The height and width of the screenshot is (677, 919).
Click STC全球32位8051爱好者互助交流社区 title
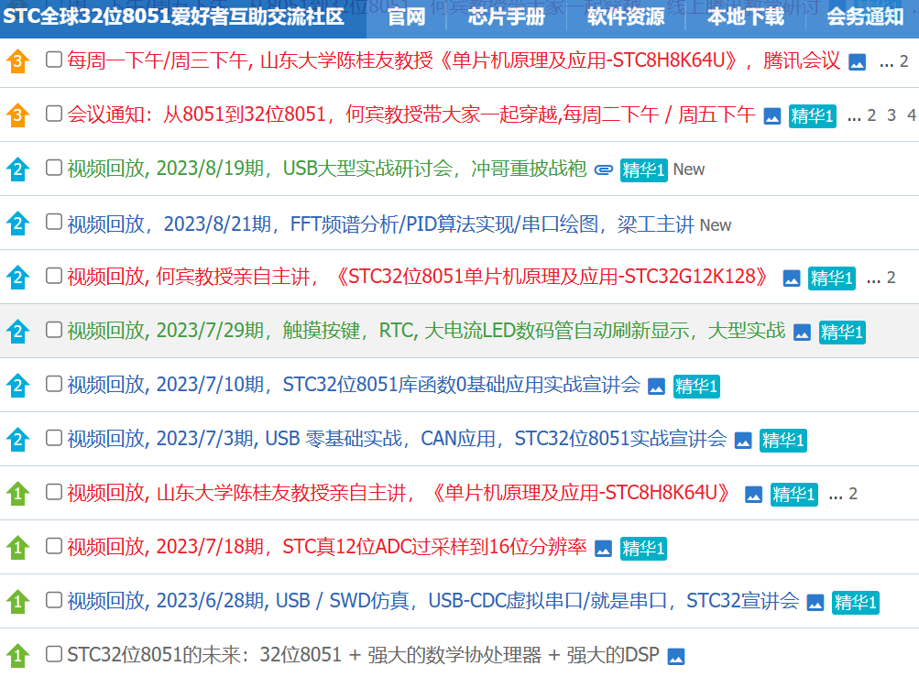[173, 16]
